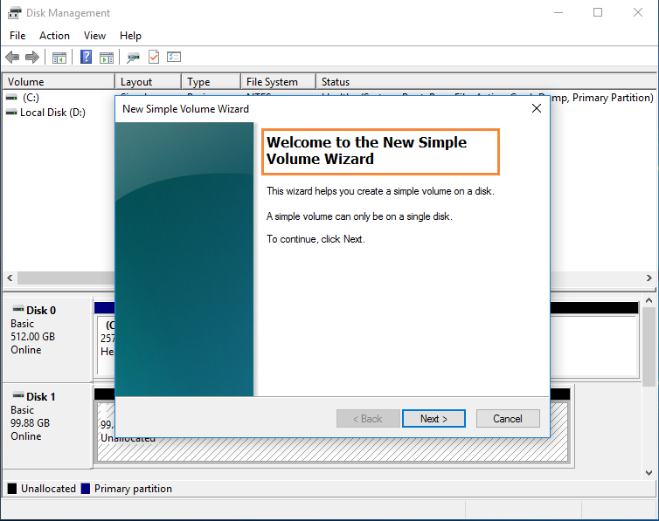The height and width of the screenshot is (521, 659).
Task: Click the Disk 0 512.00 GB size label
Action: (x=33, y=337)
